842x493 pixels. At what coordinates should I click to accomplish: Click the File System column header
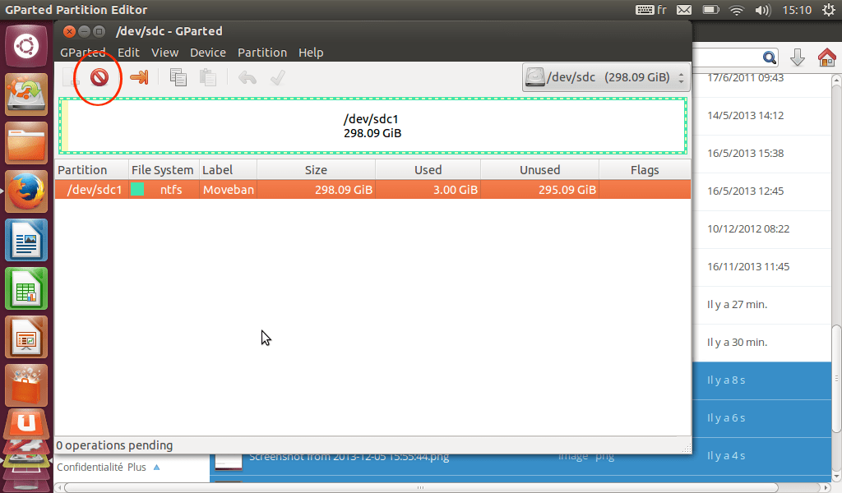coord(164,170)
